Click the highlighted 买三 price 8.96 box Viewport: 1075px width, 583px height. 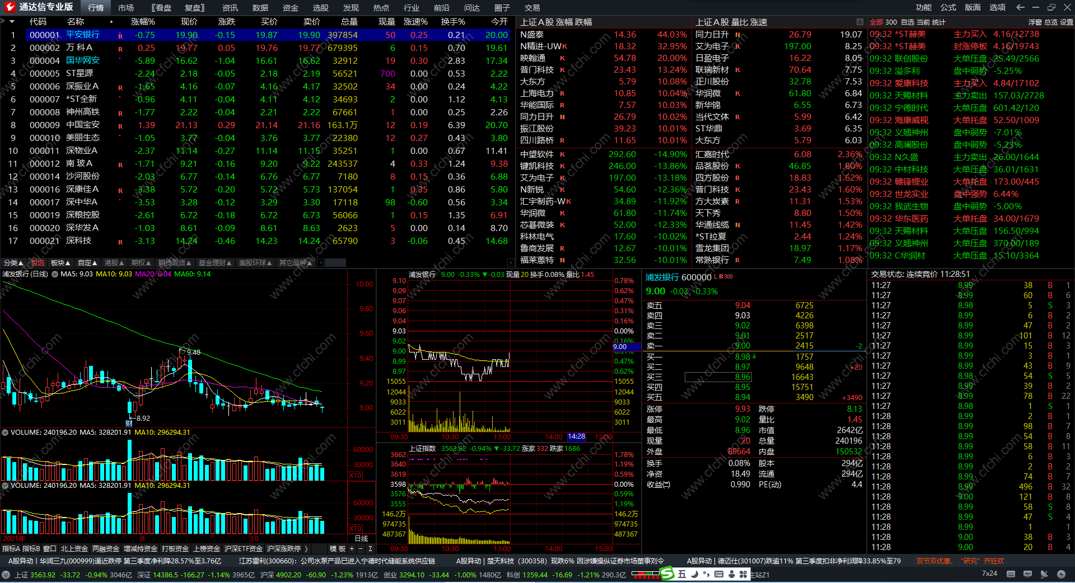(718, 377)
